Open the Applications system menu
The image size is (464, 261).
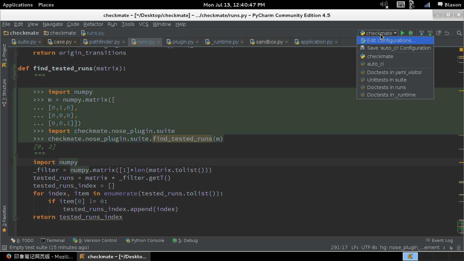pyautogui.click(x=18, y=5)
